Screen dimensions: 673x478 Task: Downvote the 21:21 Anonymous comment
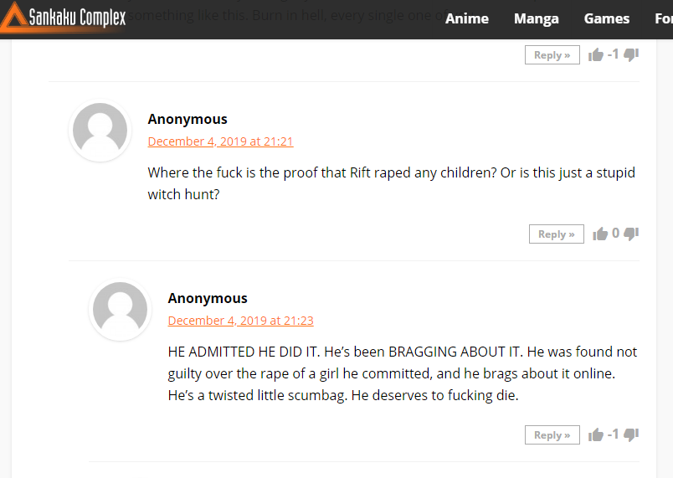[x=631, y=234]
